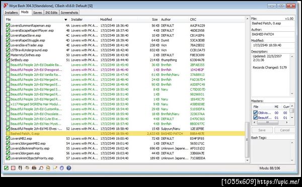Viewport: 302px width, 187px height.
Task: Click Description box scroll-down arrow
Action: click(292, 93)
